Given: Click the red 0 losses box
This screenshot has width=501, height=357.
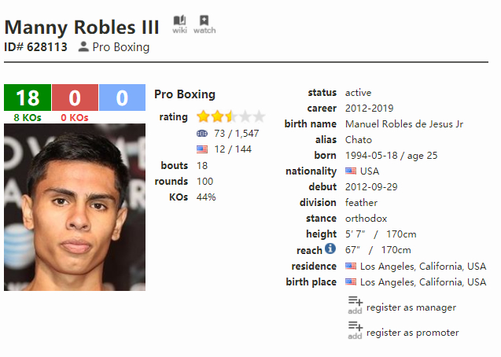Looking at the screenshot, I should click(75, 98).
